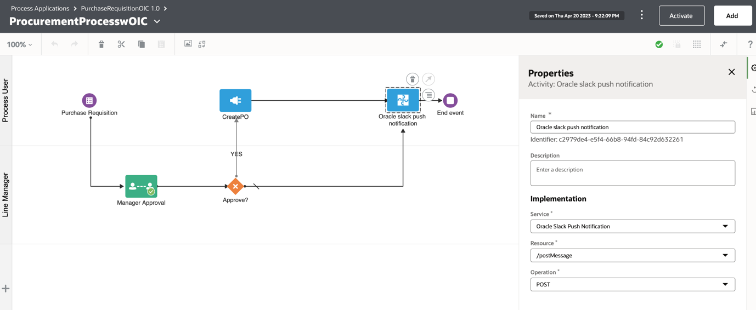The image size is (756, 310).
Task: Click the copy icon in toolbar
Action: [142, 44]
